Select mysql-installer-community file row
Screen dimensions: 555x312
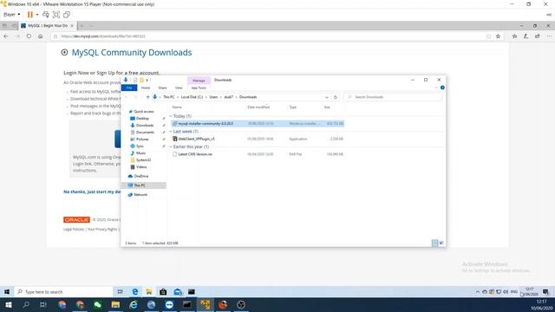click(x=258, y=123)
